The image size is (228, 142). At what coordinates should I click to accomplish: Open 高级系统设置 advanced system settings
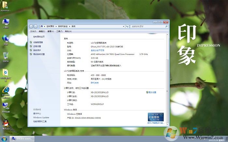39,54
